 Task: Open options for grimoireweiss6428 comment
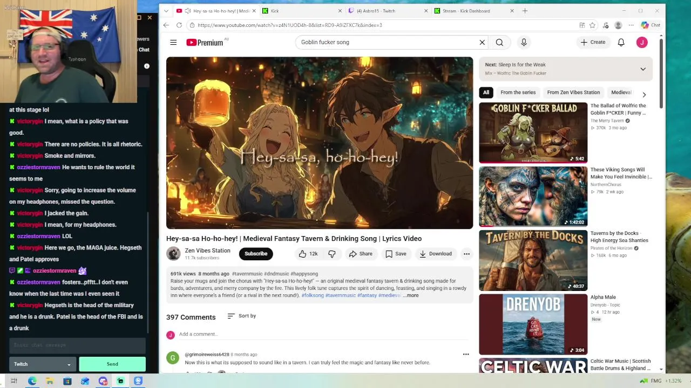click(466, 354)
